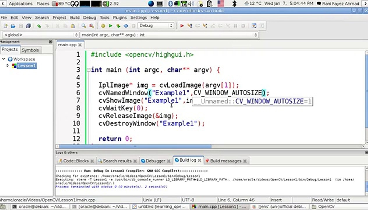Image resolution: width=368 pixels, height=210 pixels.
Task: Click the volume speaker tray icon
Action: coord(191,3)
